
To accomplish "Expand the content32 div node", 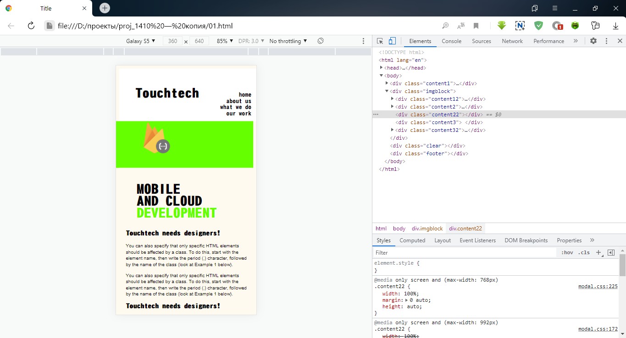I will click(x=393, y=130).
